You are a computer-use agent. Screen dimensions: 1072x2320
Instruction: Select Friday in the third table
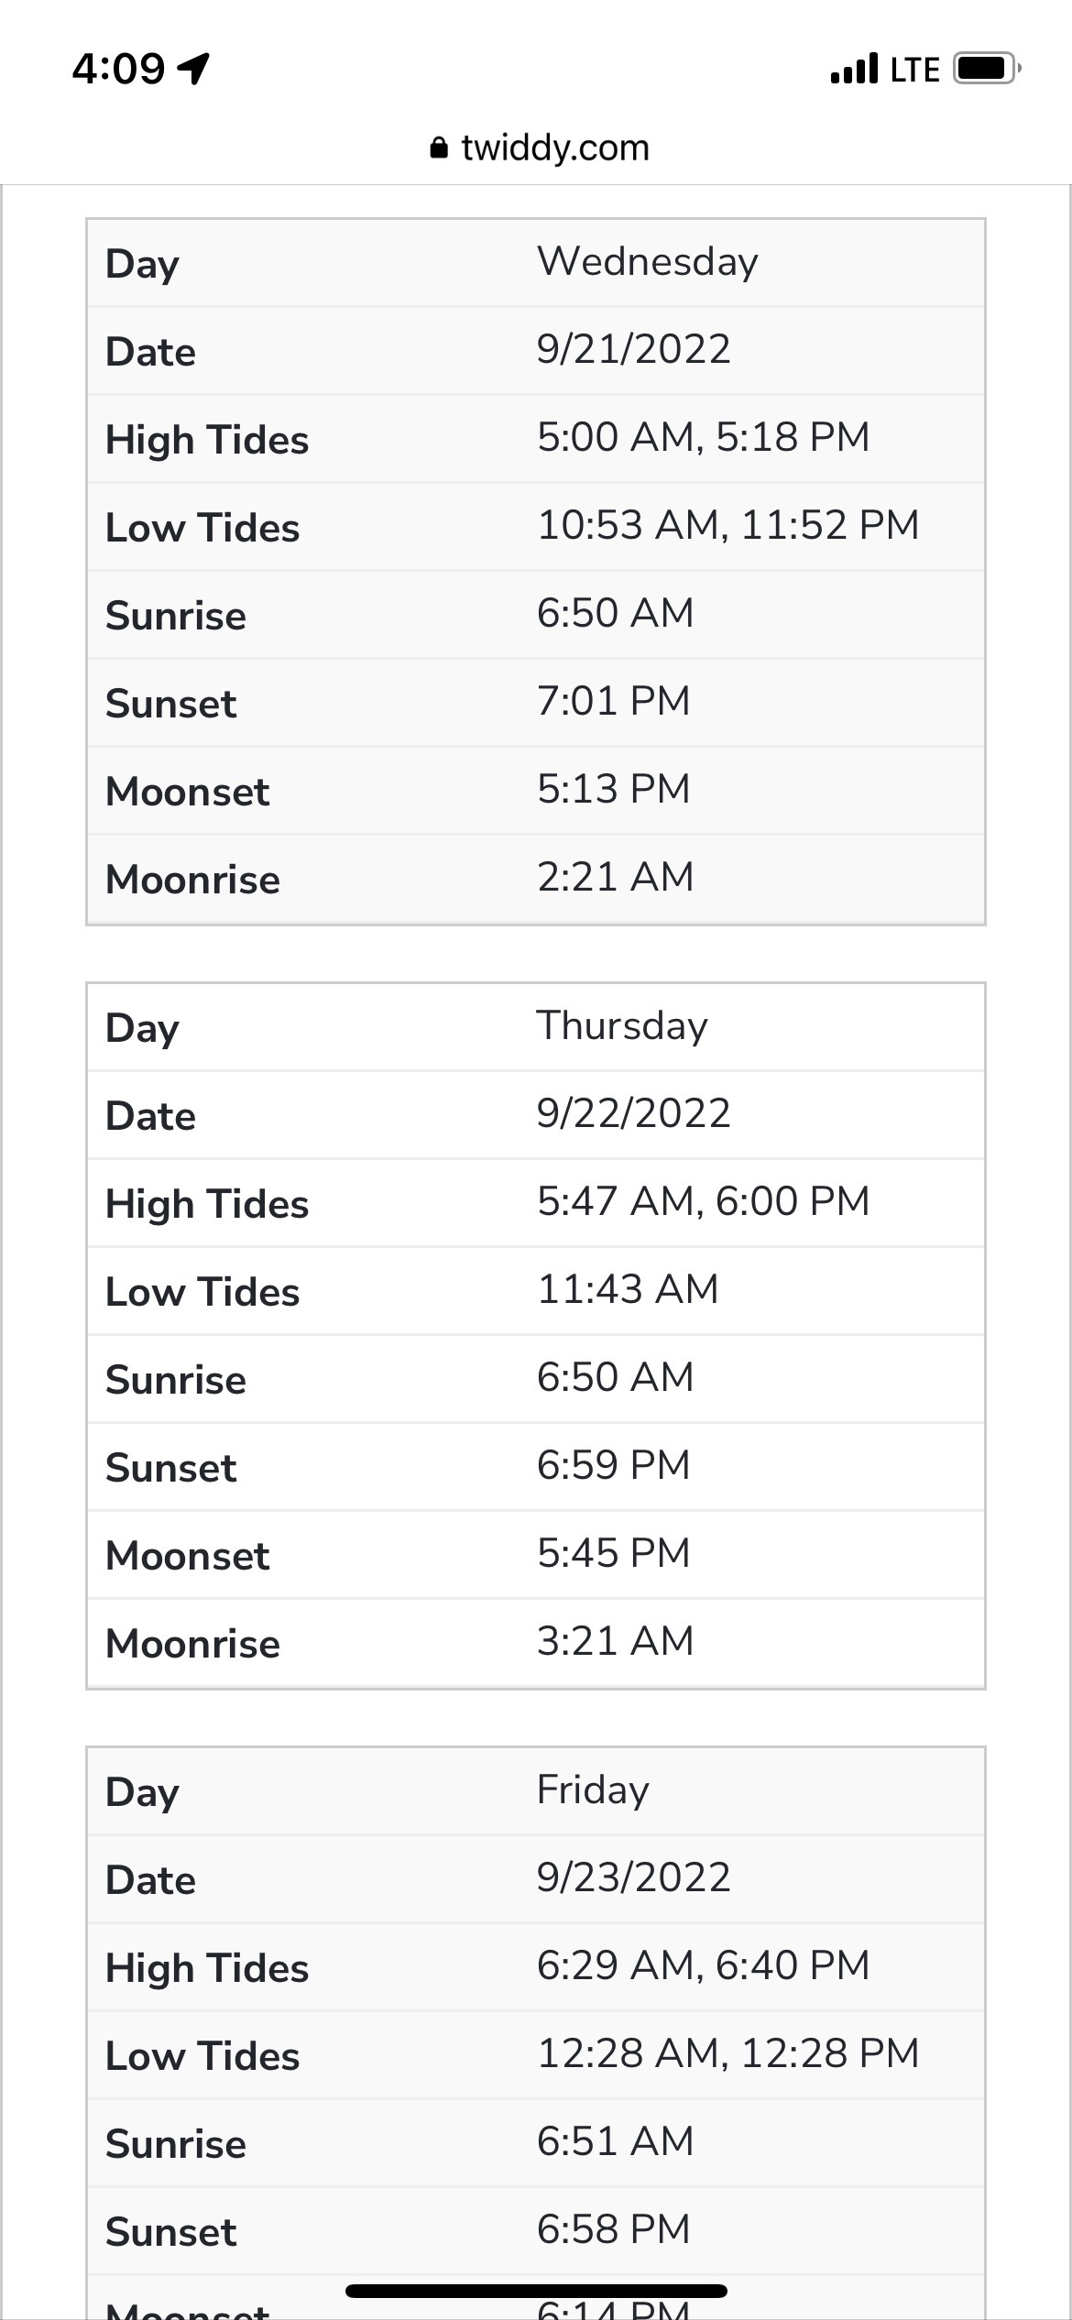(593, 1790)
